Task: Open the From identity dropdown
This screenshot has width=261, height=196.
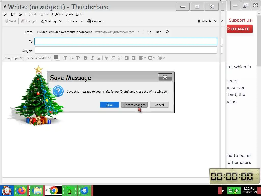Action: (138, 32)
